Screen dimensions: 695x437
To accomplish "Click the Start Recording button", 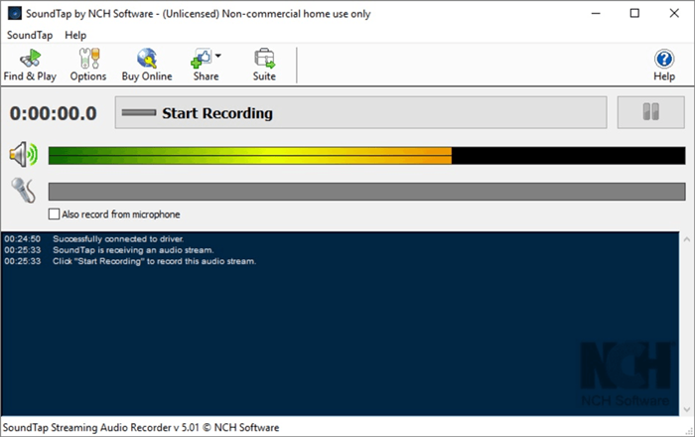I will point(360,113).
